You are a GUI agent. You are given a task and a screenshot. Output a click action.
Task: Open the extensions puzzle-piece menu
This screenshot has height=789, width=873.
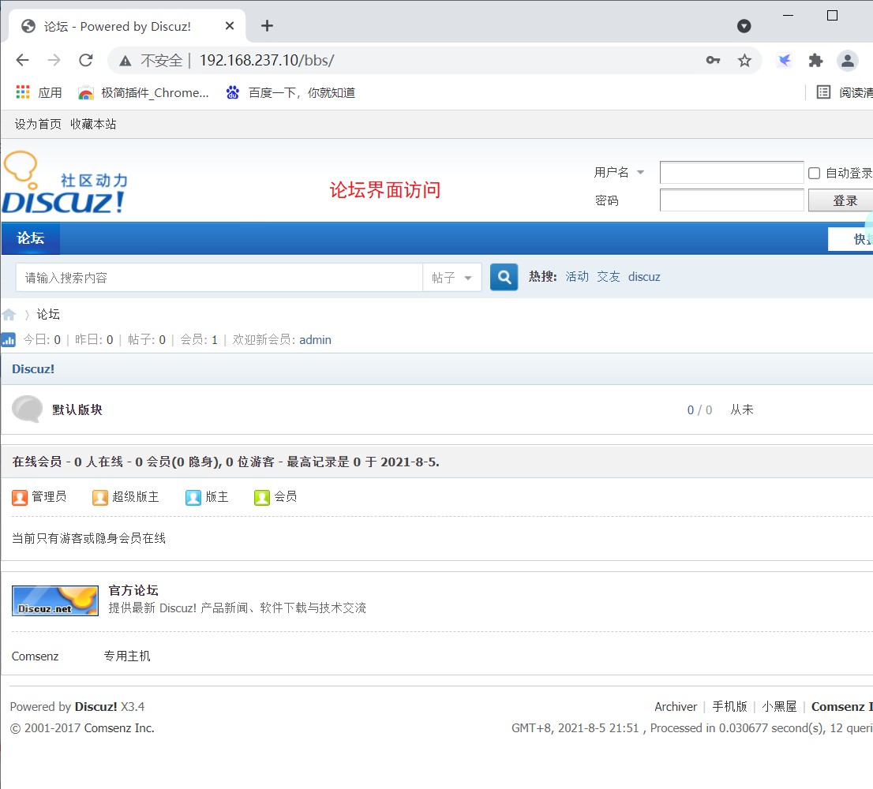(x=815, y=60)
